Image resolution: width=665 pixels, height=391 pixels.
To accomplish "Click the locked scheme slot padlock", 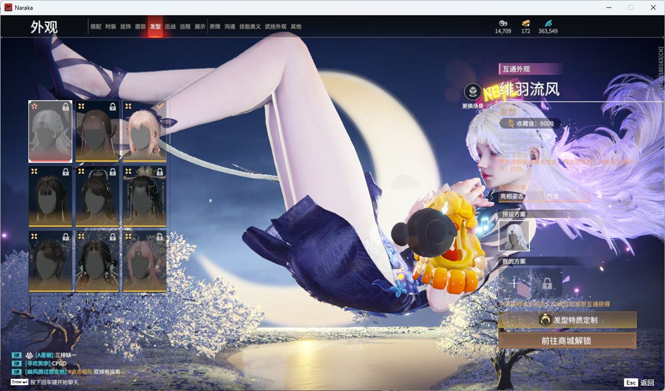I will [x=547, y=283].
